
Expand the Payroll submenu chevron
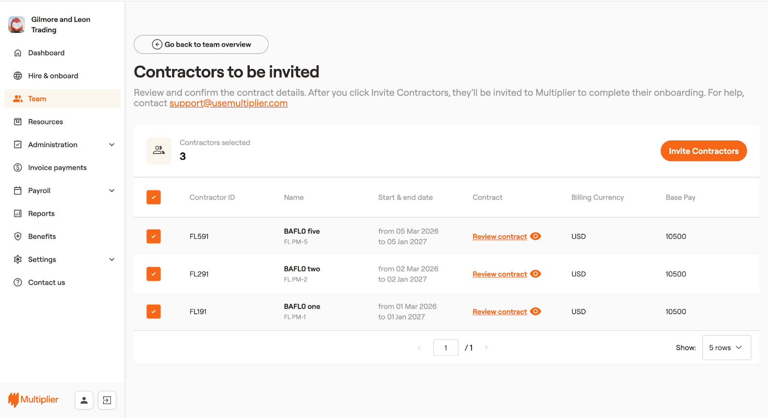[x=112, y=191]
